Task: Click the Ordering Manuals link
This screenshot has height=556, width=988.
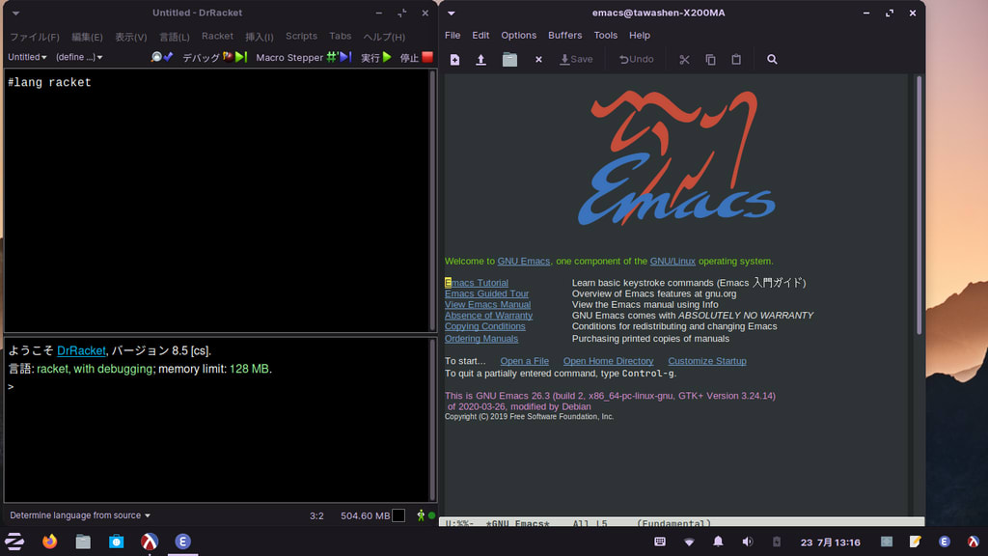Action: pos(481,339)
